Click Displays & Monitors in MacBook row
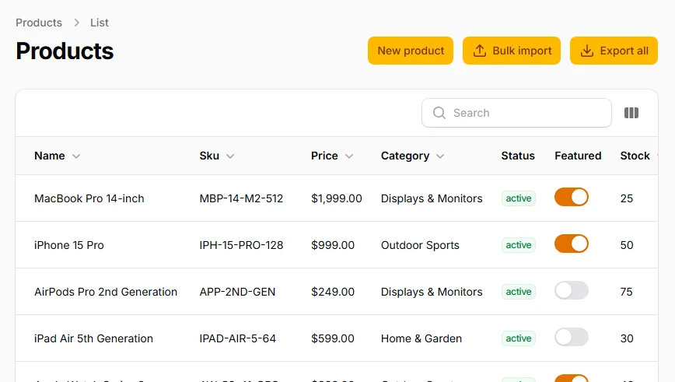675x382 pixels. (x=432, y=198)
